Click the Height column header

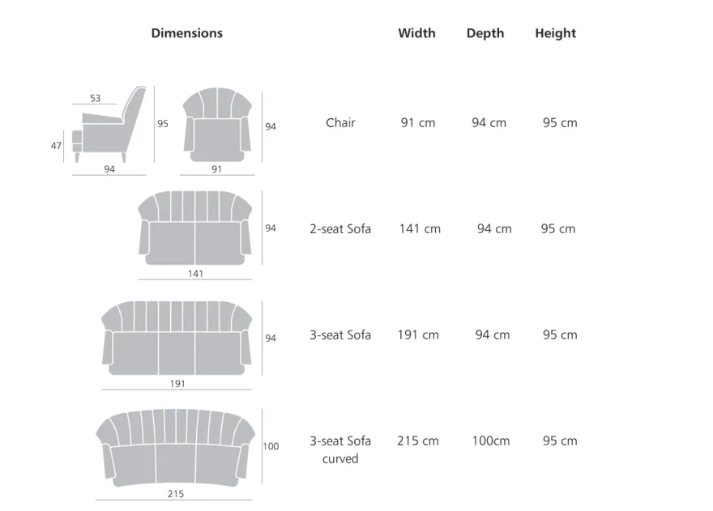(x=555, y=33)
